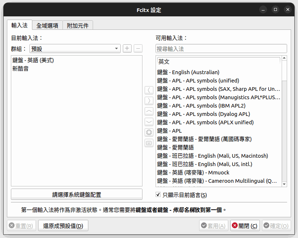Click the add group plus icon
Image resolution: width=298 pixels, height=238 pixels.
tap(127, 48)
